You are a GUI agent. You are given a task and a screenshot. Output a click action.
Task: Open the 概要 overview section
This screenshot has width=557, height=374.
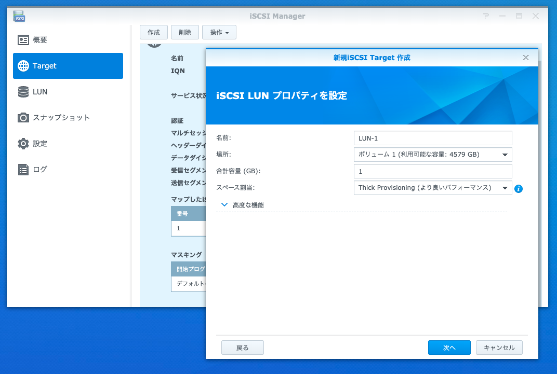pos(68,40)
